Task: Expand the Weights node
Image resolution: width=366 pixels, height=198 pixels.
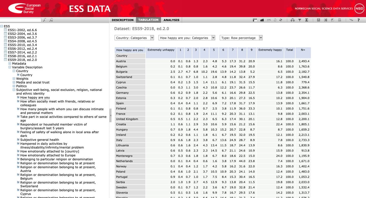Action: point(14,79)
